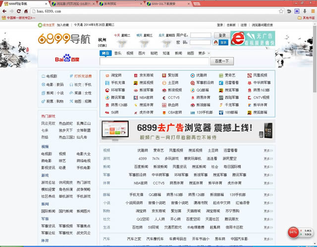
Task: Click the undo-close arrow icon in toolbar
Action: [289, 11]
